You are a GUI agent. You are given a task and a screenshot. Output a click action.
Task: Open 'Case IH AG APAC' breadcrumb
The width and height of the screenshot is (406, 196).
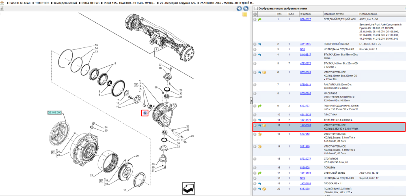pyautogui.click(x=19, y=3)
